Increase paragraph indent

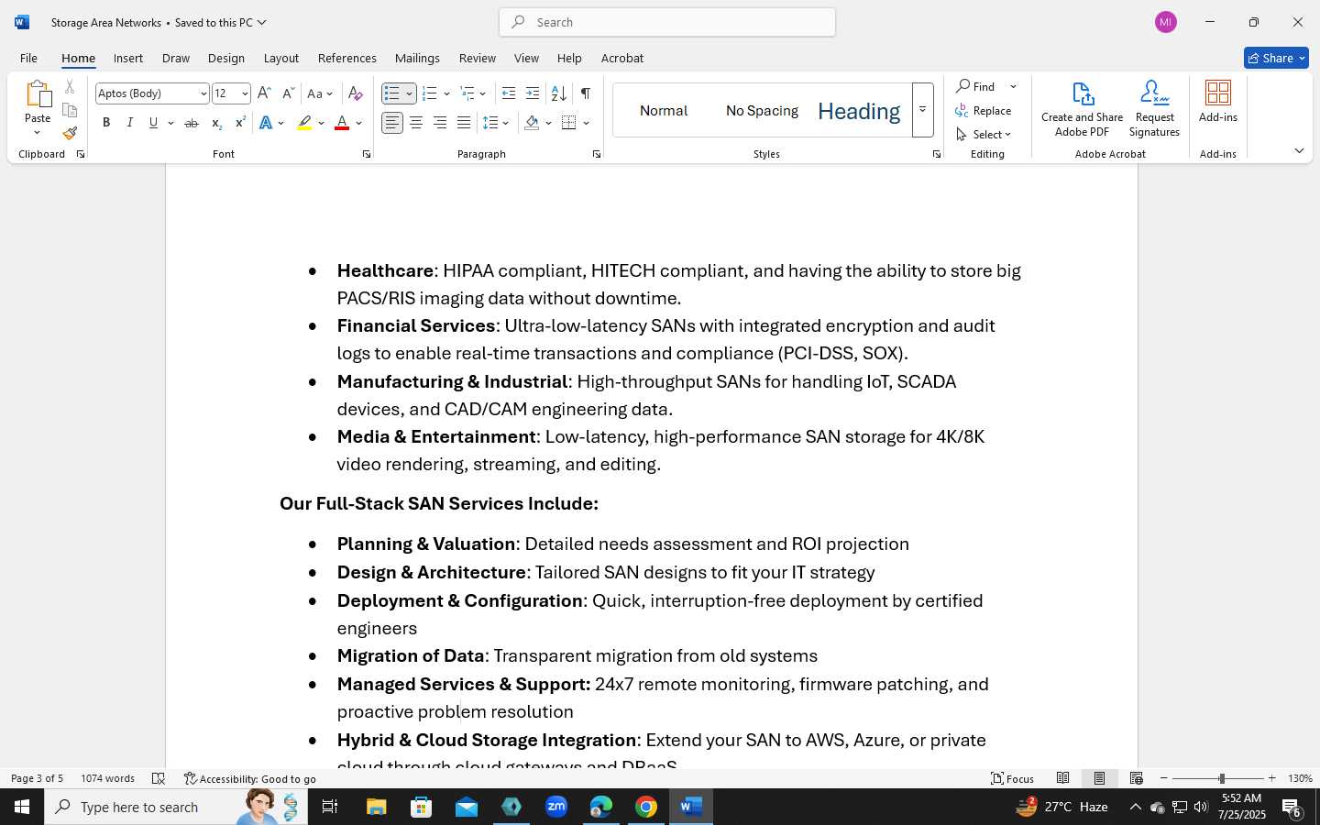click(533, 93)
